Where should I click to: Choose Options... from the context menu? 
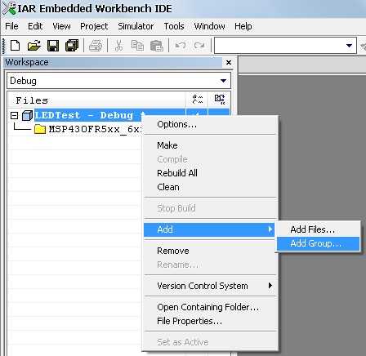coord(210,124)
